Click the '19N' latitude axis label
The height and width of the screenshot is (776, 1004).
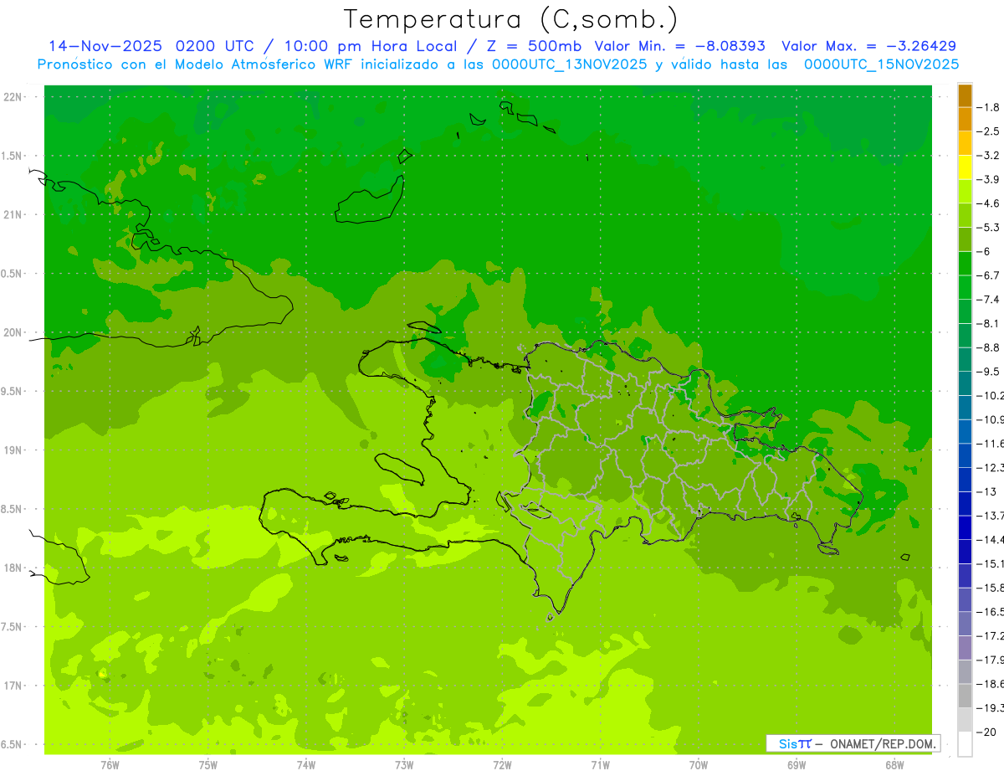[13, 450]
